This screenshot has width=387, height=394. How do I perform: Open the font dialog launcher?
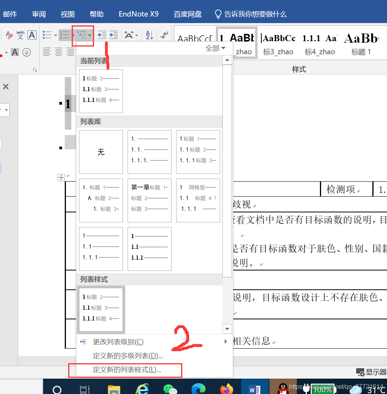point(35,70)
